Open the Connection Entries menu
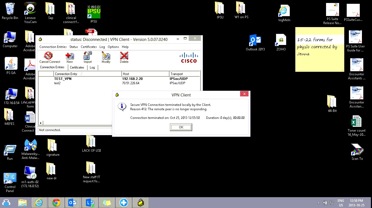The image size is (372, 208). pos(53,47)
